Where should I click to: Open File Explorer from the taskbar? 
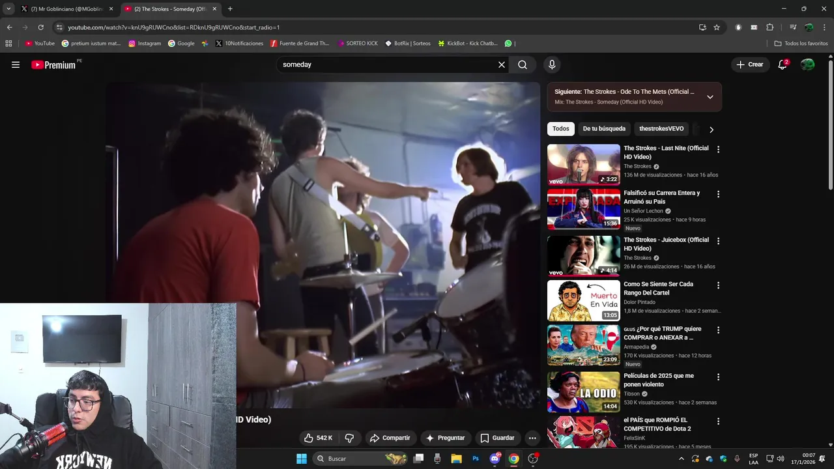tap(456, 459)
